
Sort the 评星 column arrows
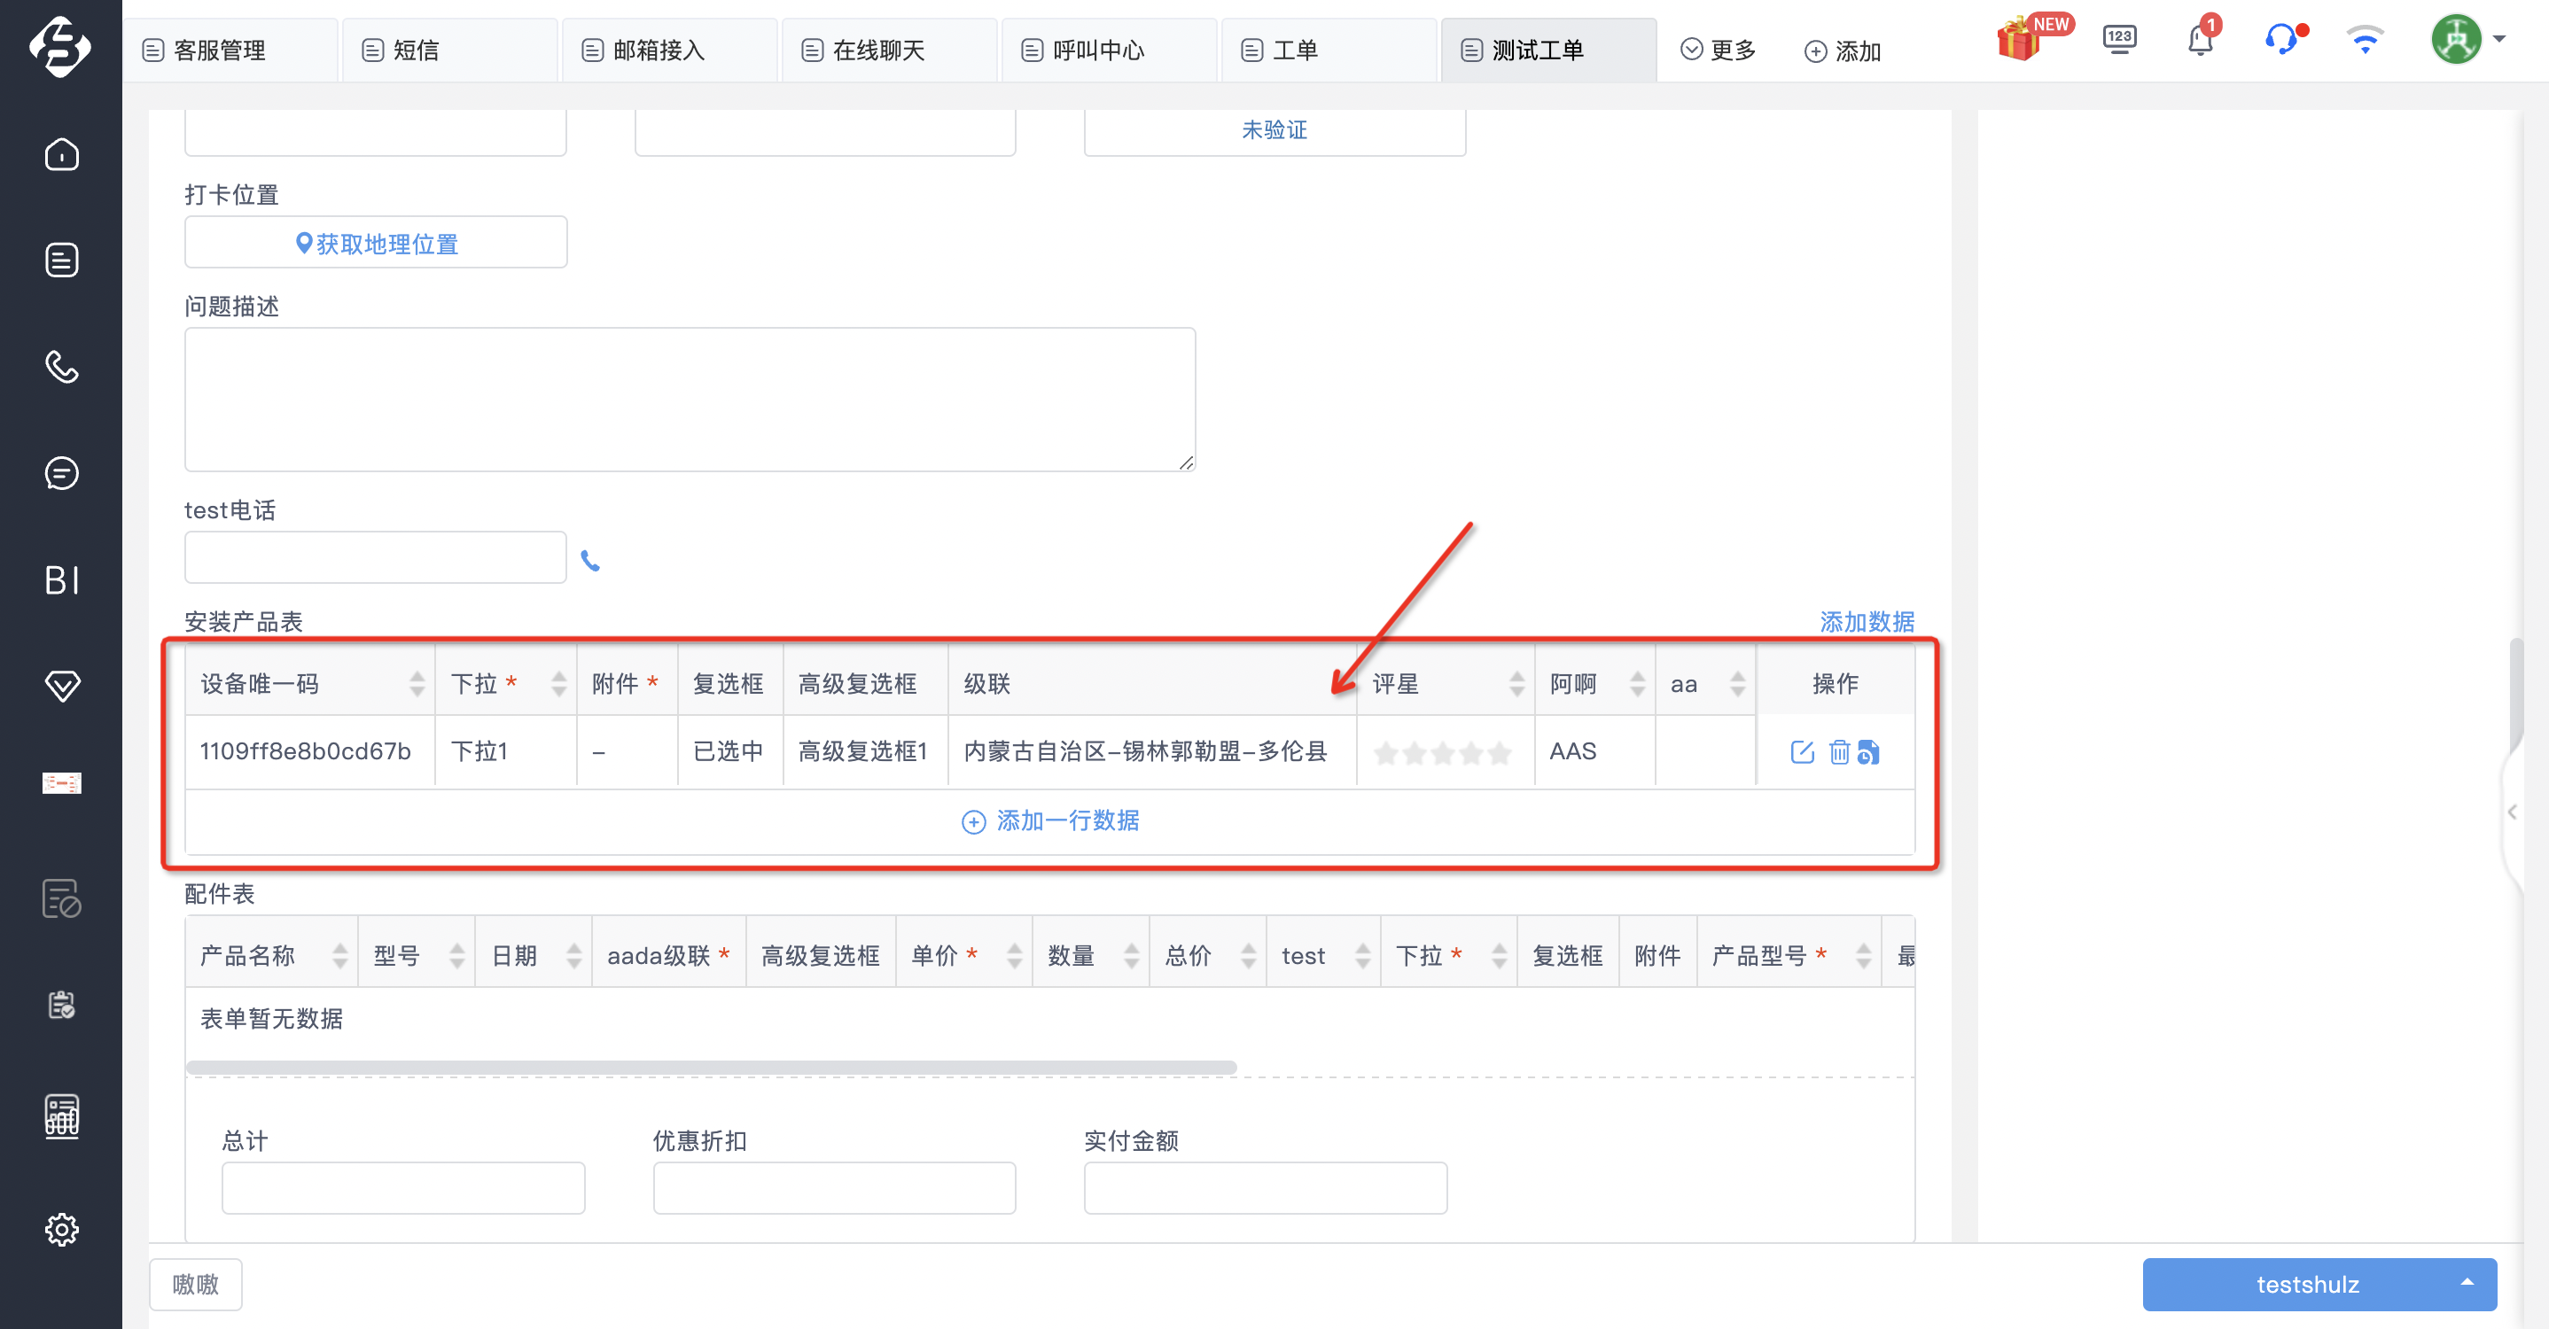coord(1517,683)
